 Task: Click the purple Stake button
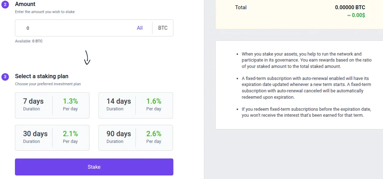(x=94, y=167)
